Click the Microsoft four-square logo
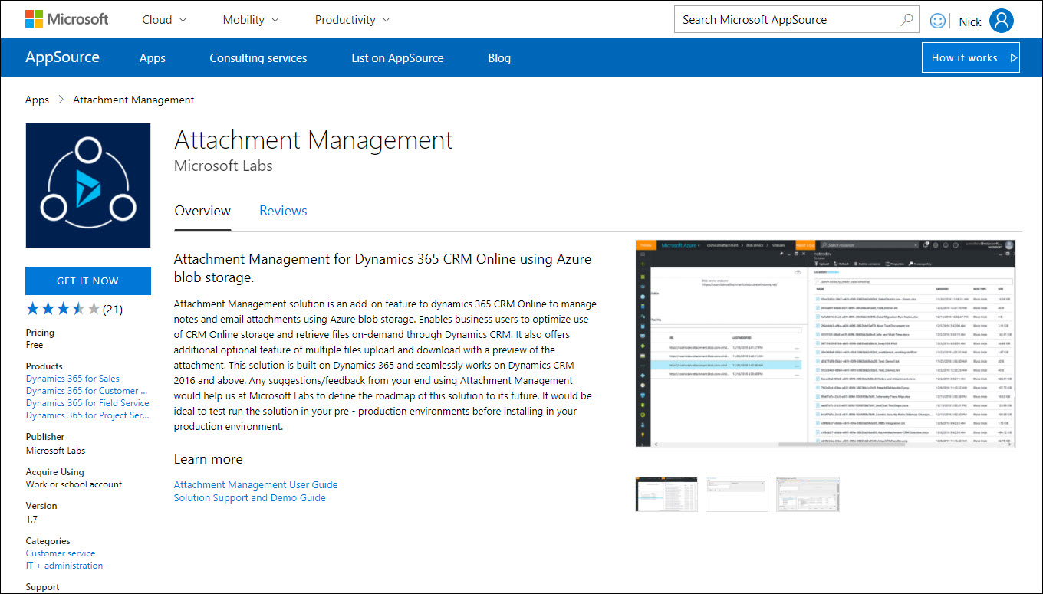Screen dimensions: 1043x594 (x=35, y=18)
